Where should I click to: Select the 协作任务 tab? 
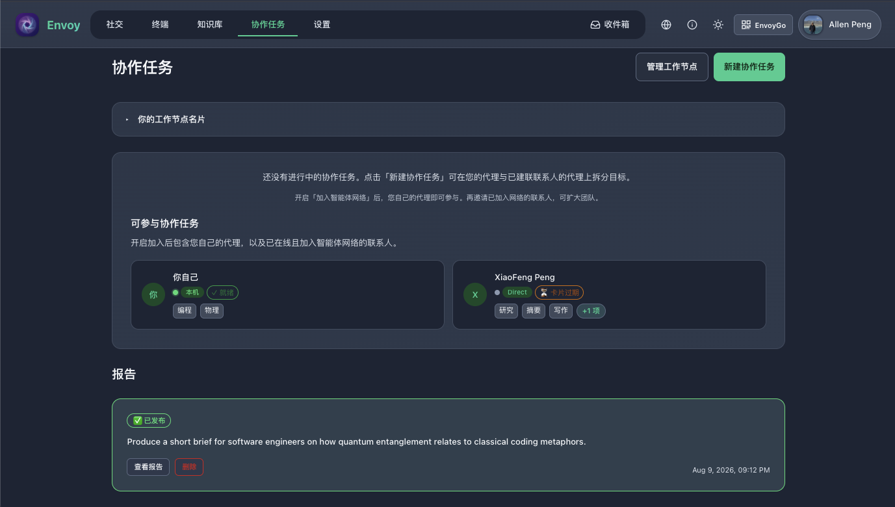coord(268,25)
